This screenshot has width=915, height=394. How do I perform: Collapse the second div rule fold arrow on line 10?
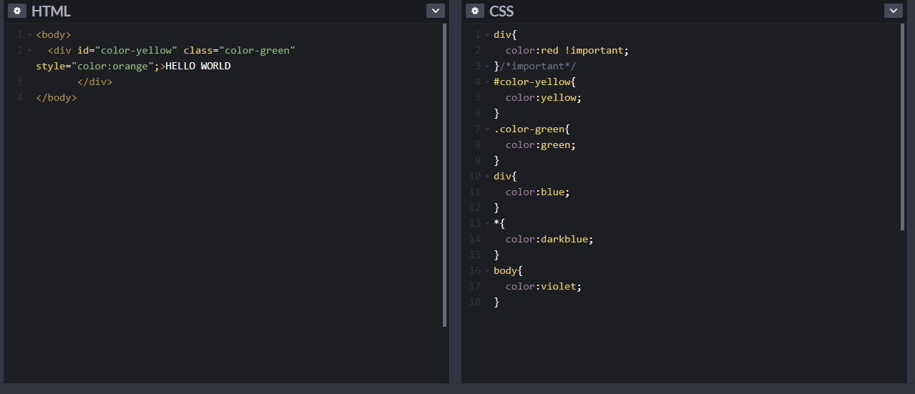tap(487, 176)
